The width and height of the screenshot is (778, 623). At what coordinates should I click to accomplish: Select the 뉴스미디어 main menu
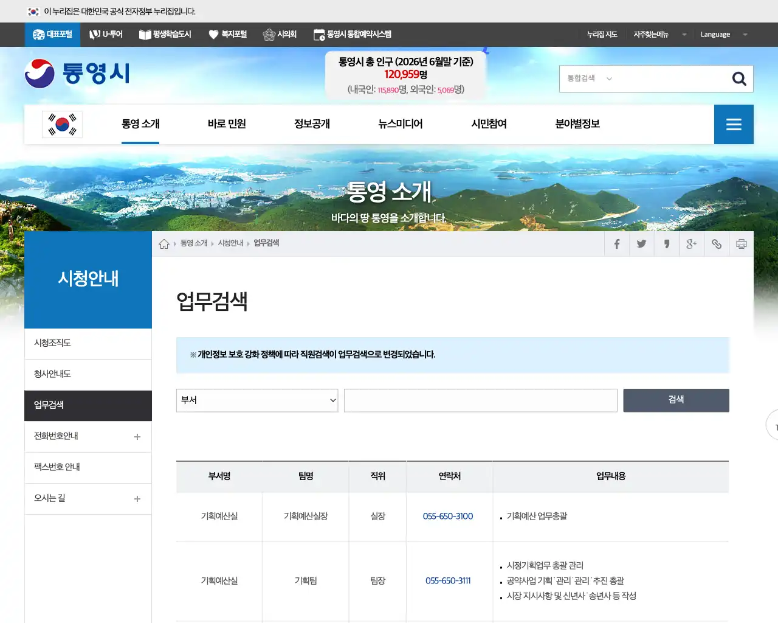point(401,124)
